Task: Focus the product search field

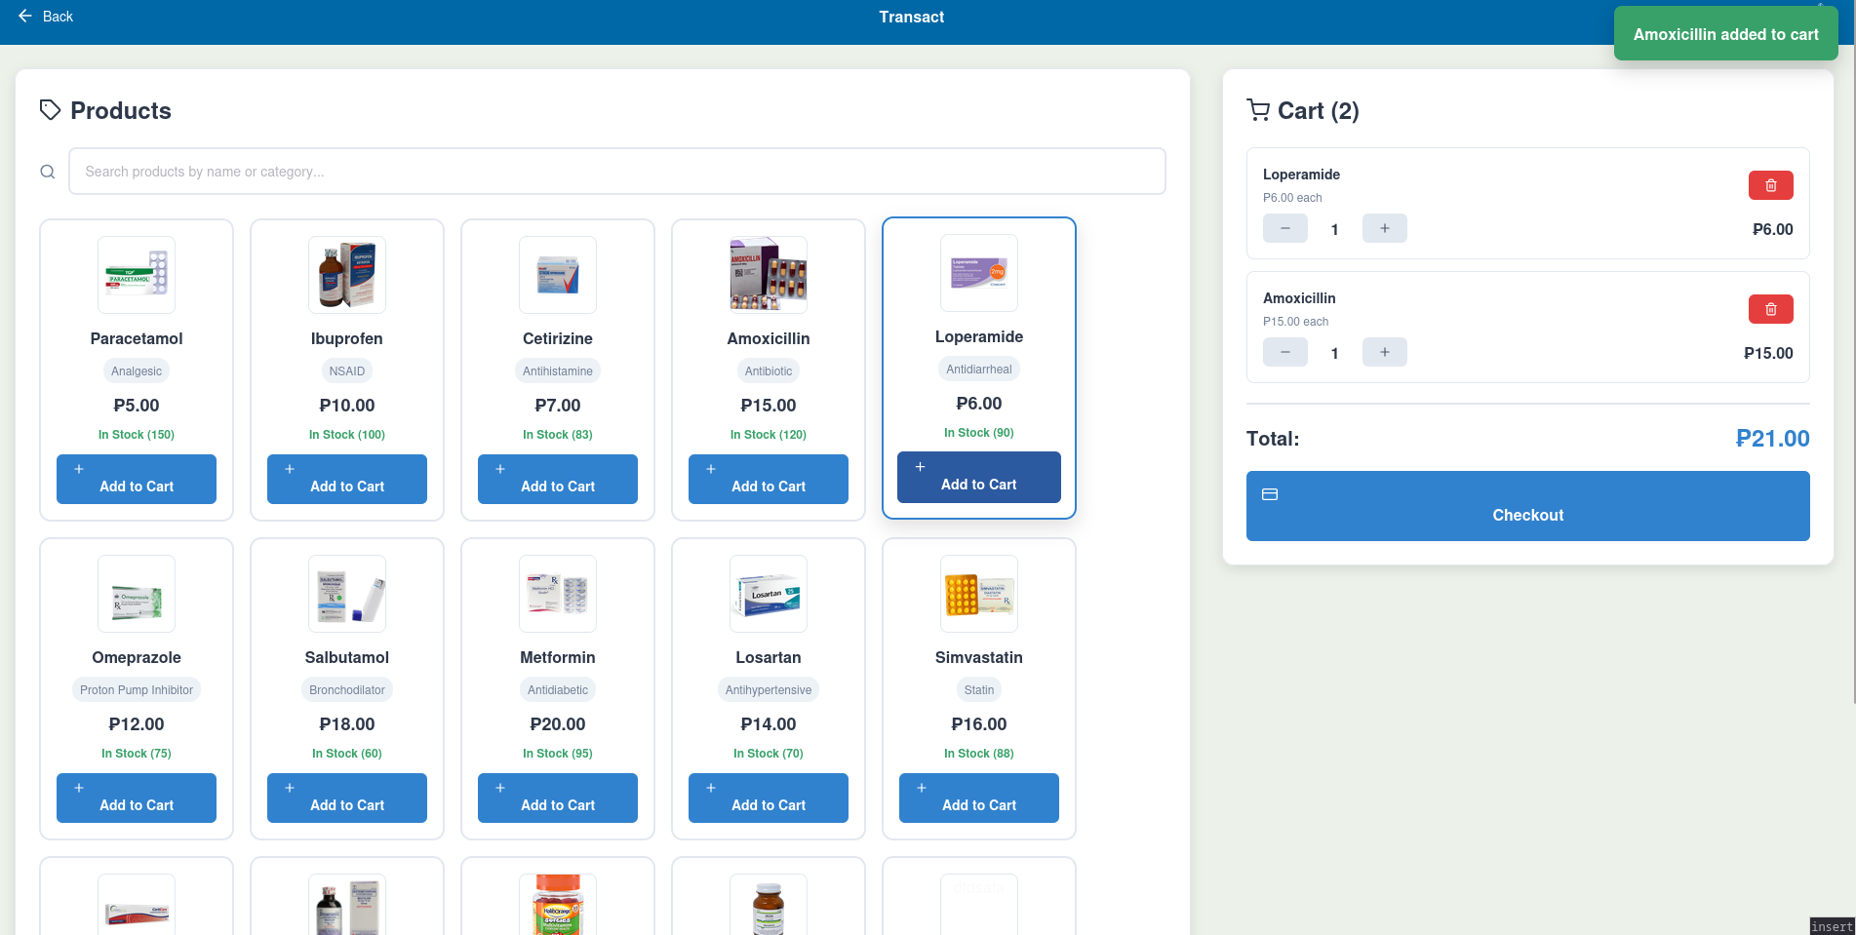Action: [616, 172]
